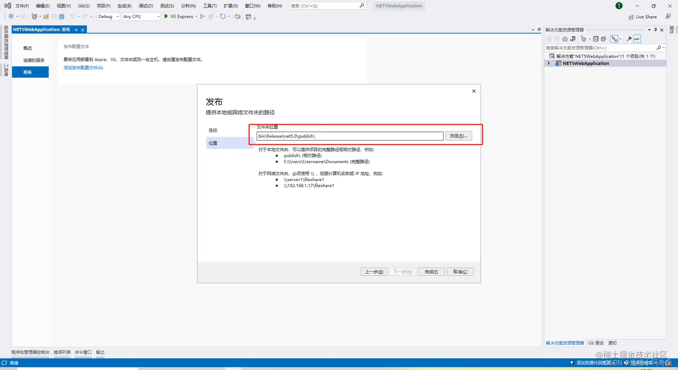
Task: Open the Debug configuration dropdown
Action: coord(108,16)
